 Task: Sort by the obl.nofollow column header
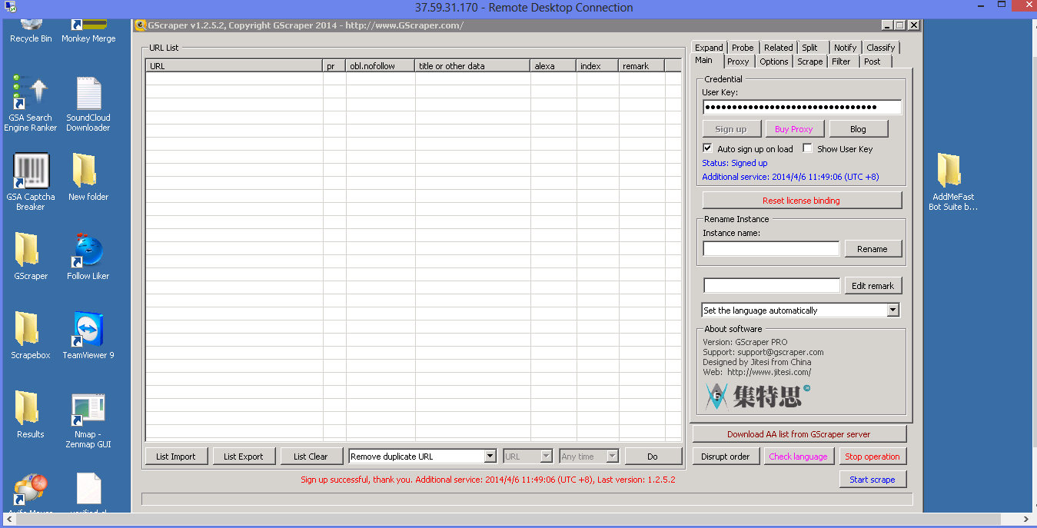click(x=380, y=66)
